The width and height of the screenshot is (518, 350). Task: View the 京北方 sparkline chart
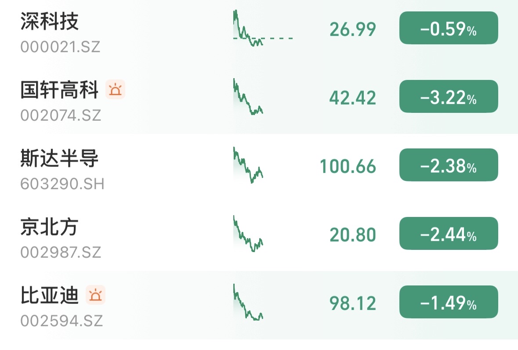pos(248,235)
